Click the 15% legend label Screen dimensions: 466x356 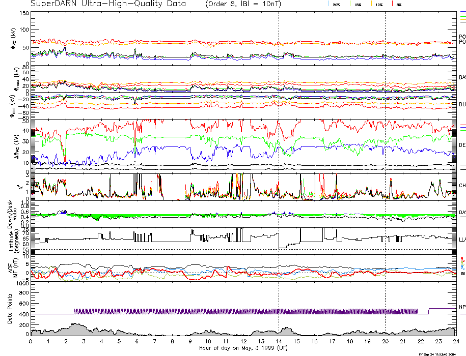[358, 4]
